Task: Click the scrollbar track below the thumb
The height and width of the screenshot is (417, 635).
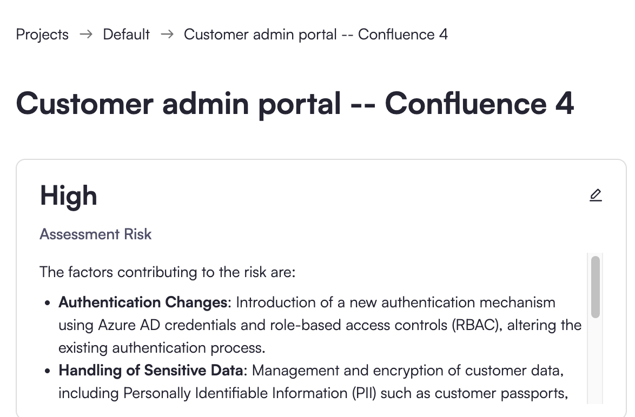Action: pos(596,367)
